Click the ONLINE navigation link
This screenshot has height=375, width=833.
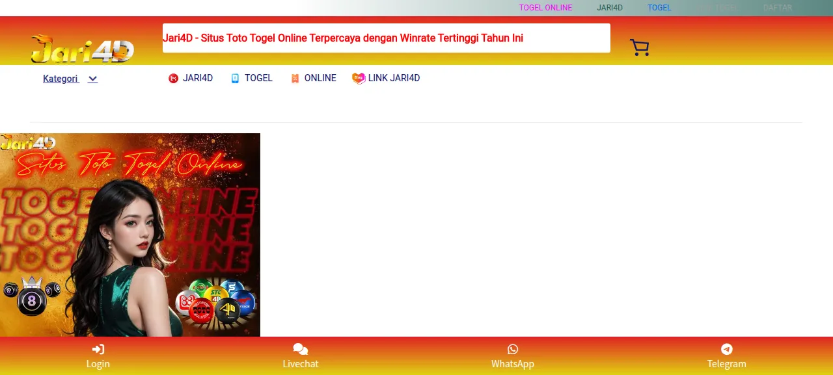(320, 78)
